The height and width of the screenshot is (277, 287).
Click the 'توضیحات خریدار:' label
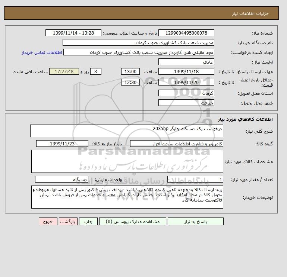point(258,197)
